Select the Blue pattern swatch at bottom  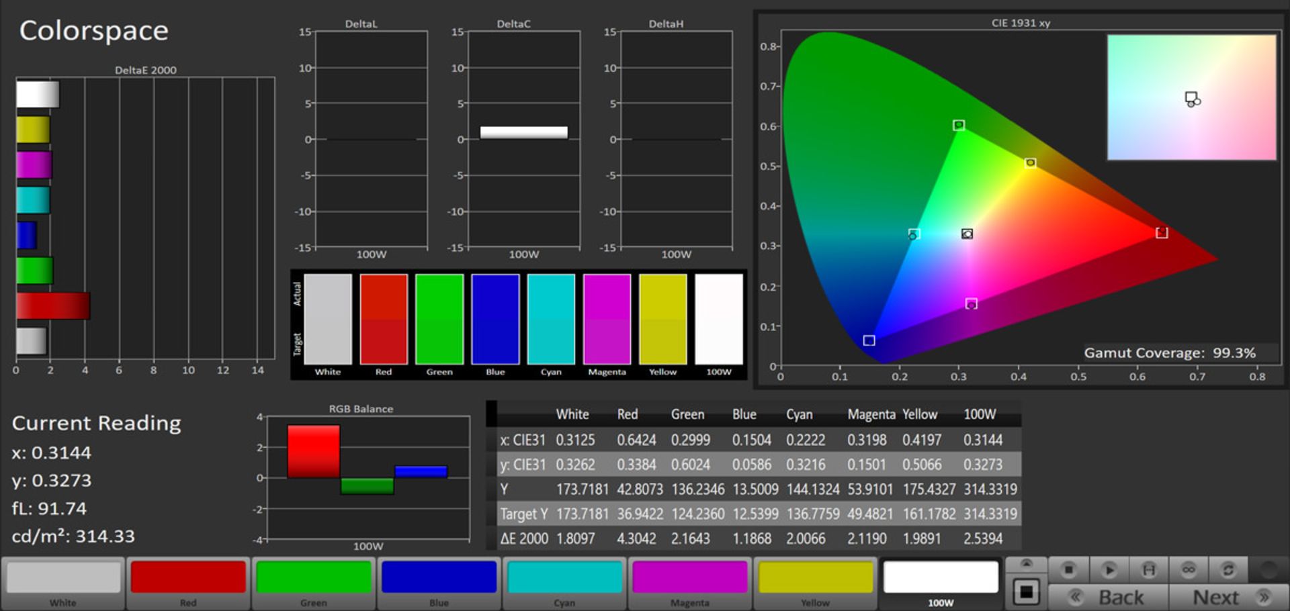tap(439, 578)
